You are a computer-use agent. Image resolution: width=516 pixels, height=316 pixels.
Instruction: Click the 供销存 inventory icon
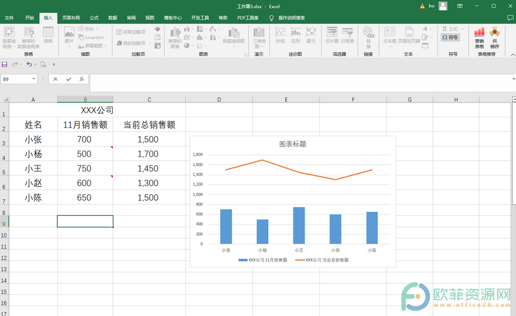(x=495, y=37)
